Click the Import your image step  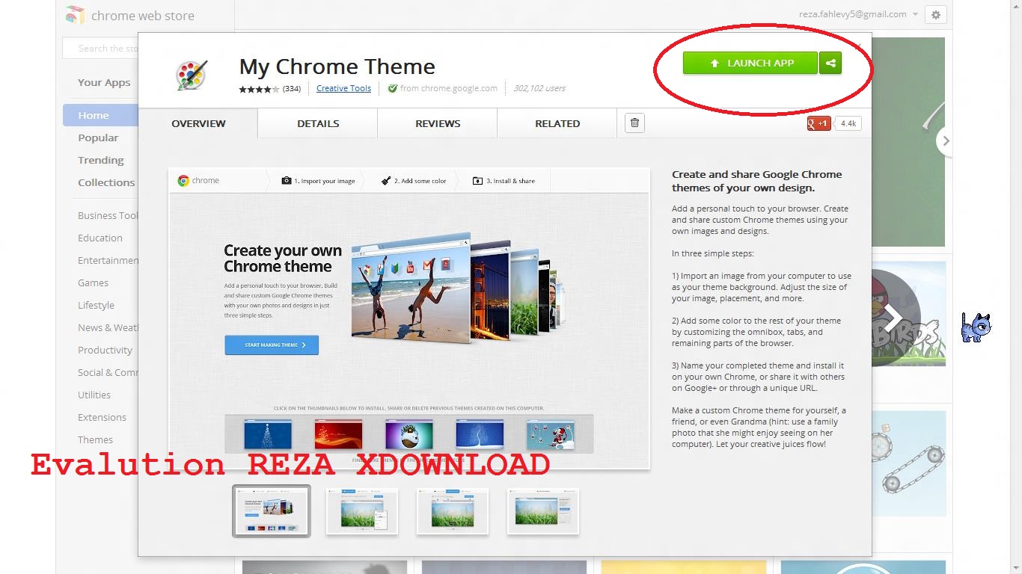(318, 181)
